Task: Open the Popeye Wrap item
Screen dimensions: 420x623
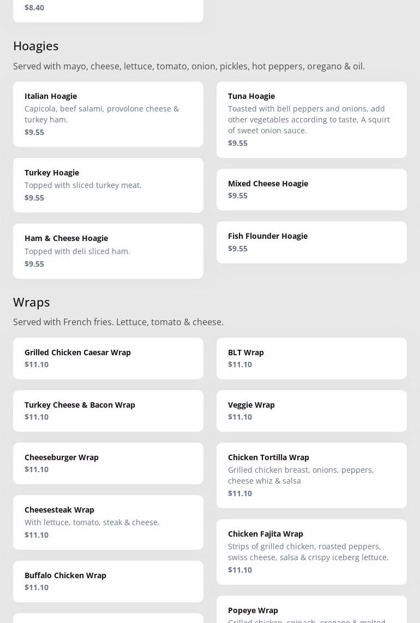Action: [x=311, y=609]
